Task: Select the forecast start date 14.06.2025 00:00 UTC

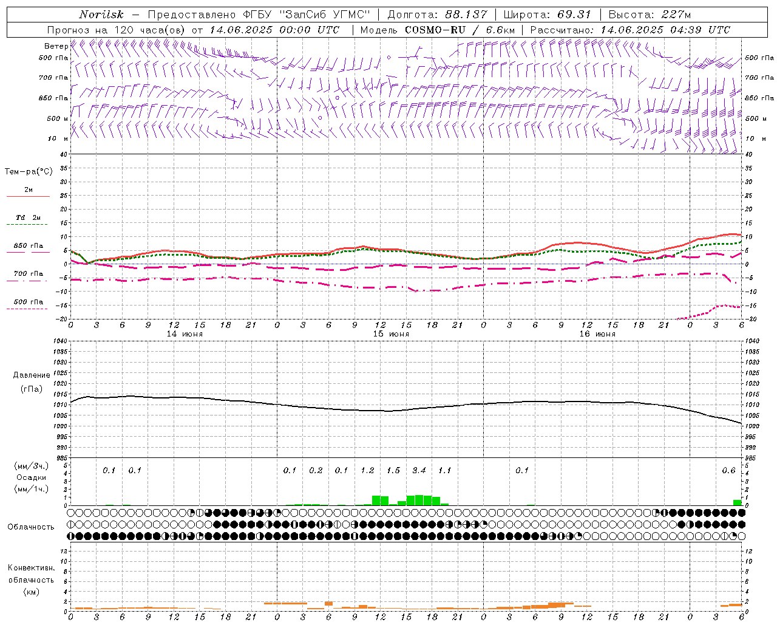Action: pos(274,30)
